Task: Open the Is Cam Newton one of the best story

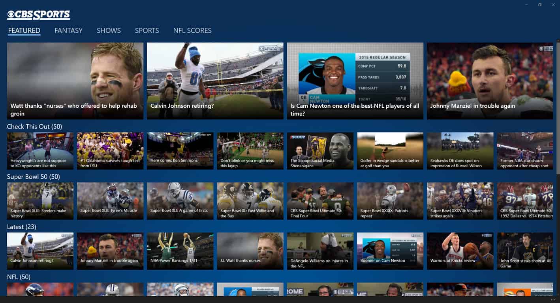Action: tap(355, 81)
